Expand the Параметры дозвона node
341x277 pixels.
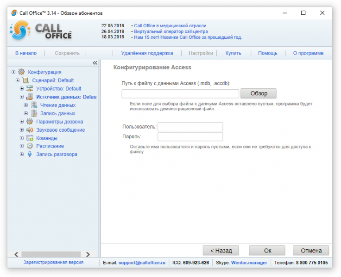[21, 121]
